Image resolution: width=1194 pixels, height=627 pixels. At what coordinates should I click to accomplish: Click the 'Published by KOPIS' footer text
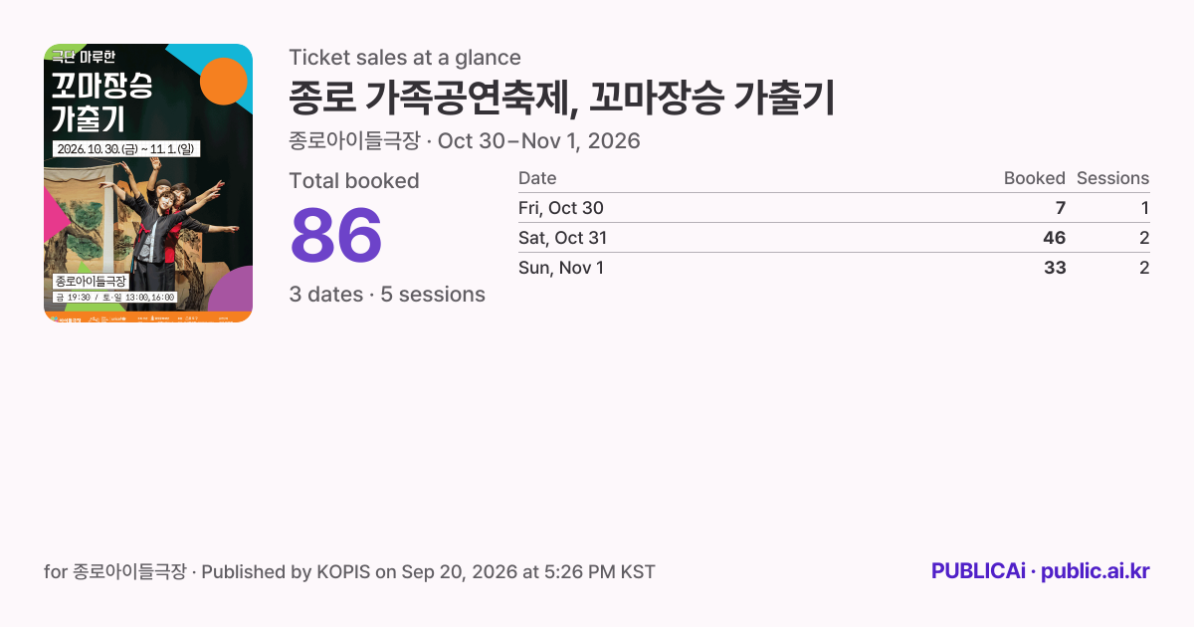[x=286, y=572]
